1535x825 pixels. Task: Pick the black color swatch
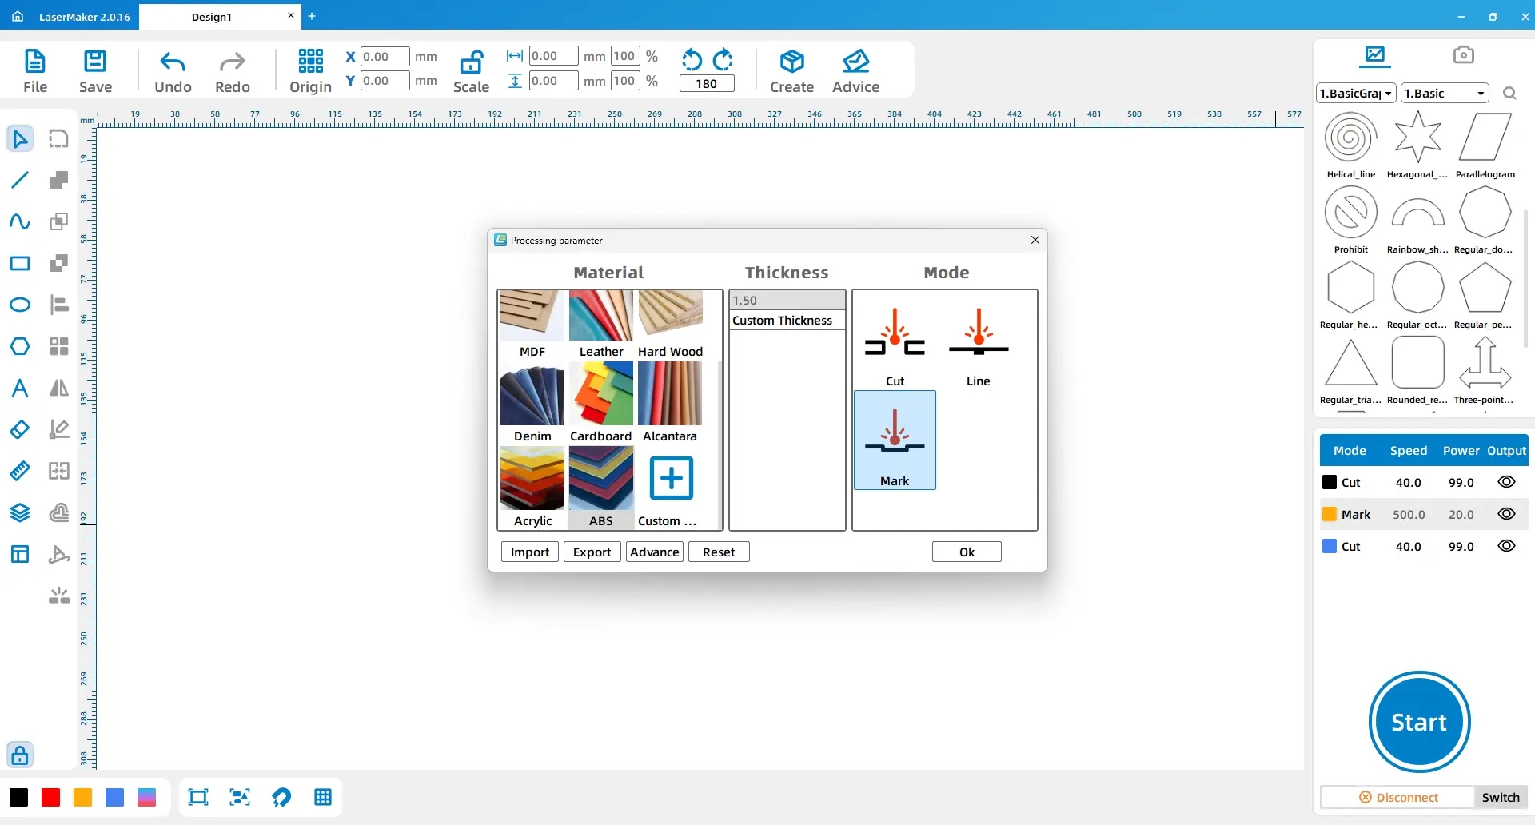pyautogui.click(x=18, y=797)
